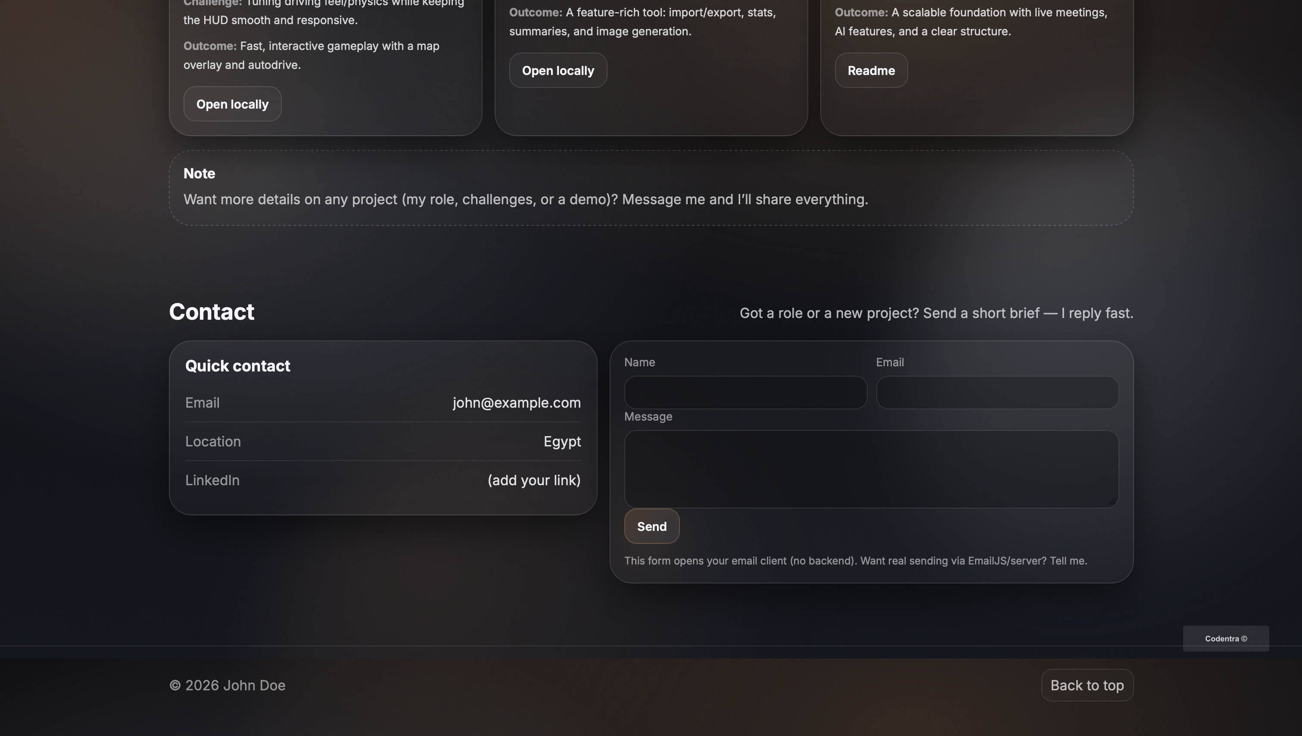1302x736 pixels.
Task: Click the EmailJS form hint text
Action: pyautogui.click(x=855, y=561)
